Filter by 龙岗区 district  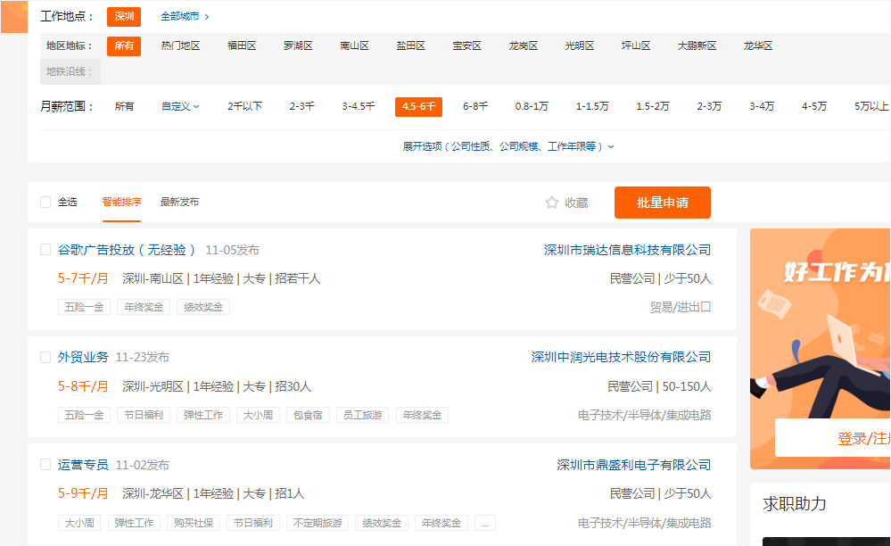click(x=524, y=45)
